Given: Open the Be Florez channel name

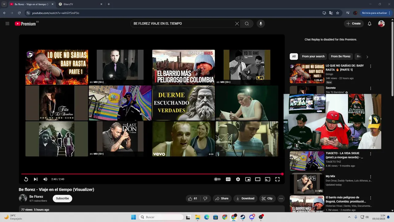Looking at the screenshot, I should coord(36,197).
